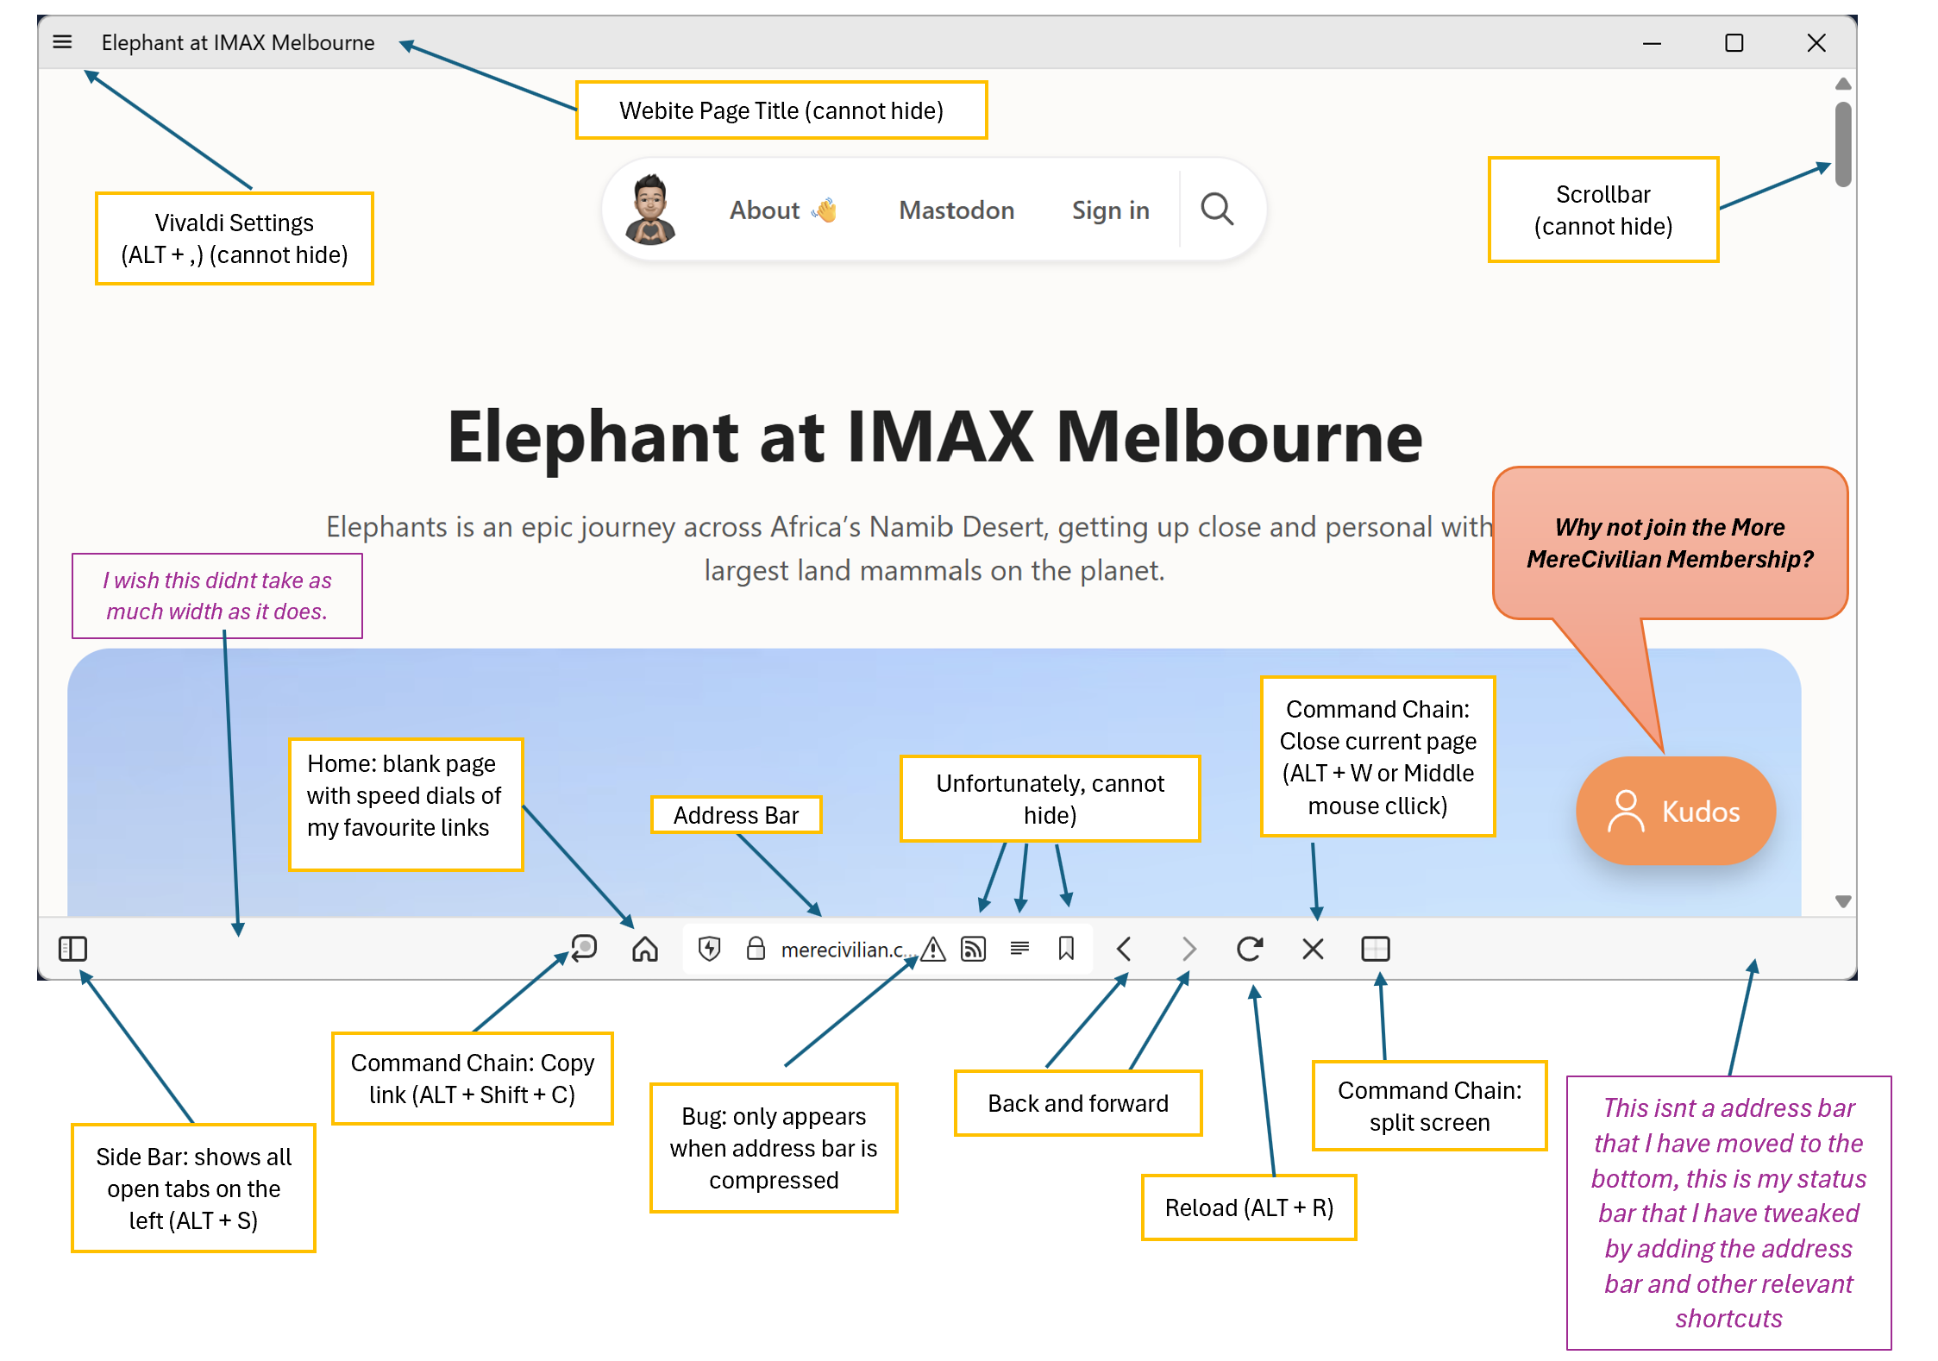Click the warning triangle icon in the address bar
Screen dimensions: 1938x1361
coord(933,949)
